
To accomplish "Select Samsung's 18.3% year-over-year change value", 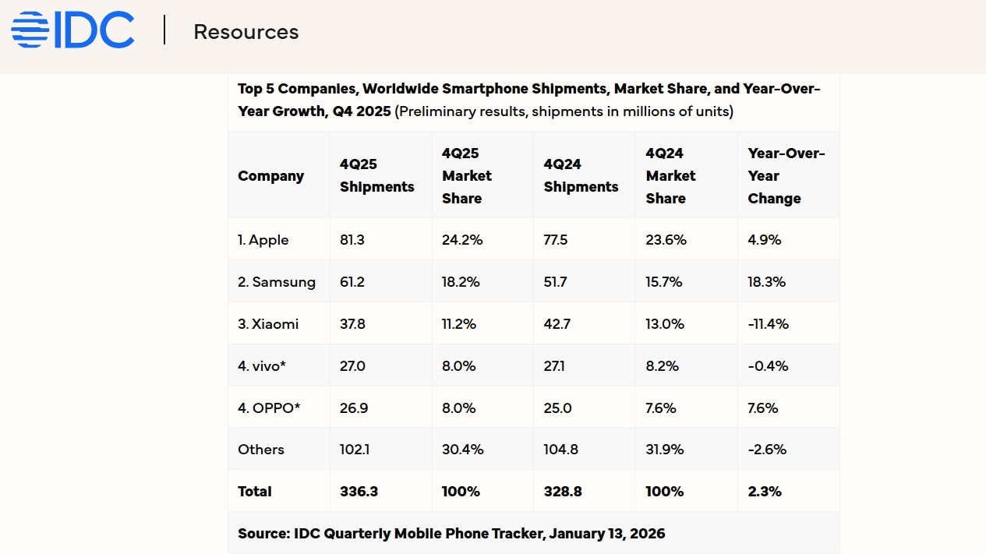I will (766, 281).
